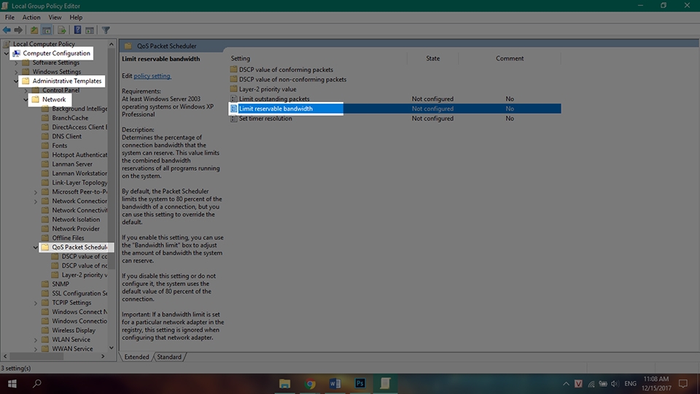
Task: Open Photoshop from the taskbar
Action: coord(359,383)
